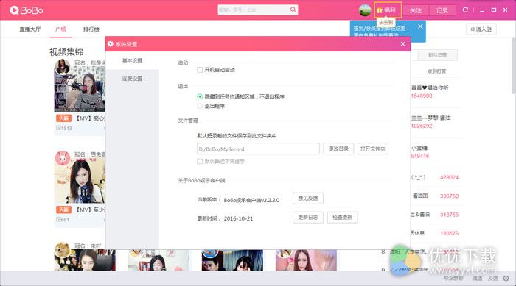This screenshot has height=286, width=516.
Task: Click the top search input box
Action: [254, 10]
